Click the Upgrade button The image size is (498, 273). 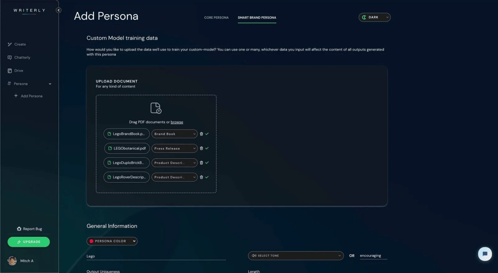29,242
